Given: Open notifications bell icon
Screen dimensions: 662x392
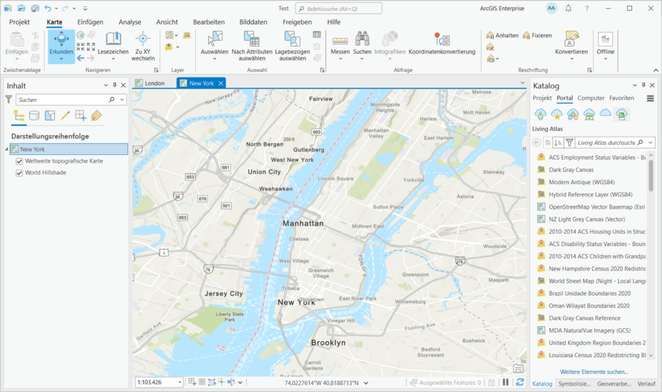Looking at the screenshot, I should 569,8.
